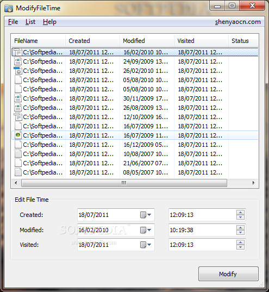The height and width of the screenshot is (292, 269).
Task: Sort by the Status column header
Action: tap(243, 41)
